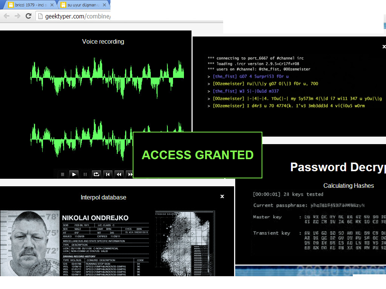Click the ACCESS GRANTED popup
This screenshot has width=386, height=289.
198,155
